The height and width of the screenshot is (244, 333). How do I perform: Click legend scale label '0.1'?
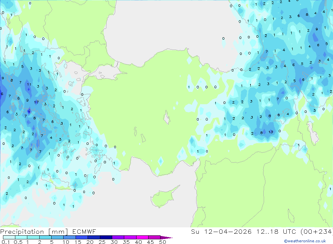point(5,242)
